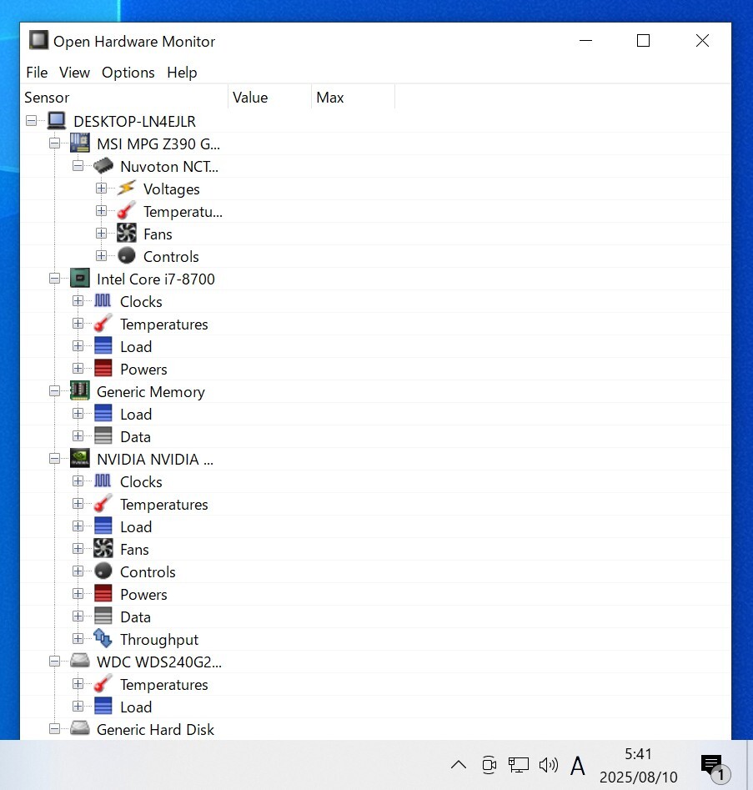Show hidden icons in the system tray

click(x=459, y=765)
